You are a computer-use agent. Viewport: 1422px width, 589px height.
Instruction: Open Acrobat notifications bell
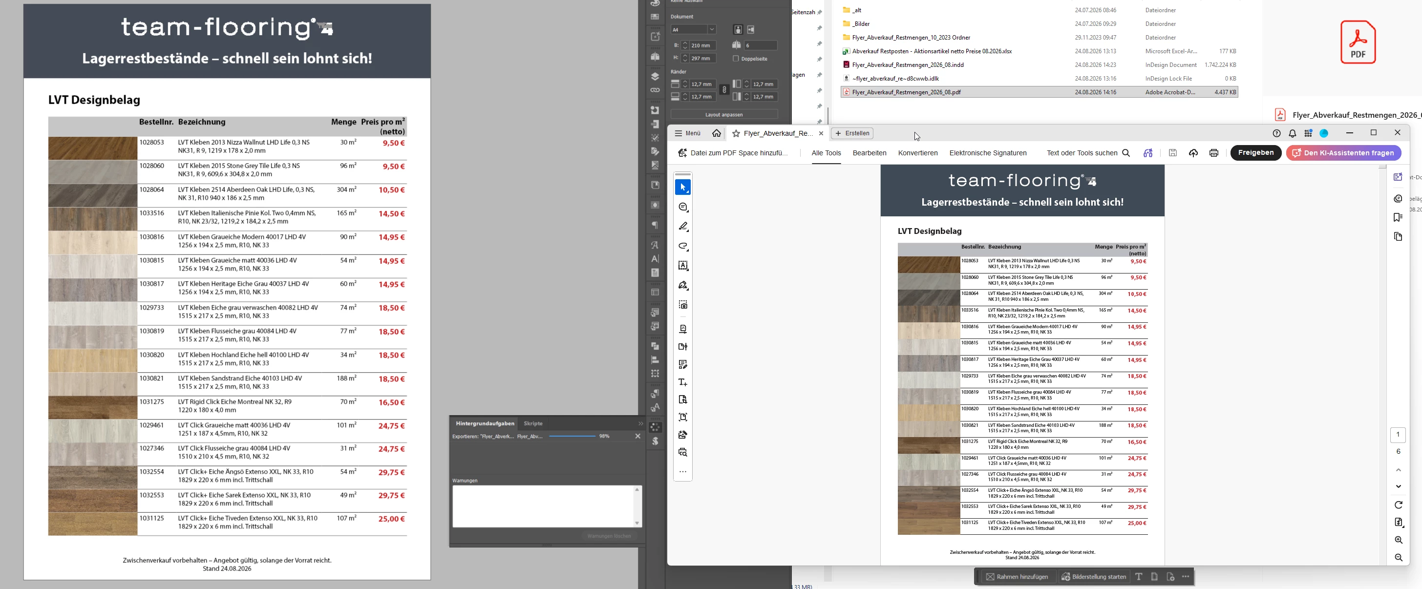tap(1292, 134)
